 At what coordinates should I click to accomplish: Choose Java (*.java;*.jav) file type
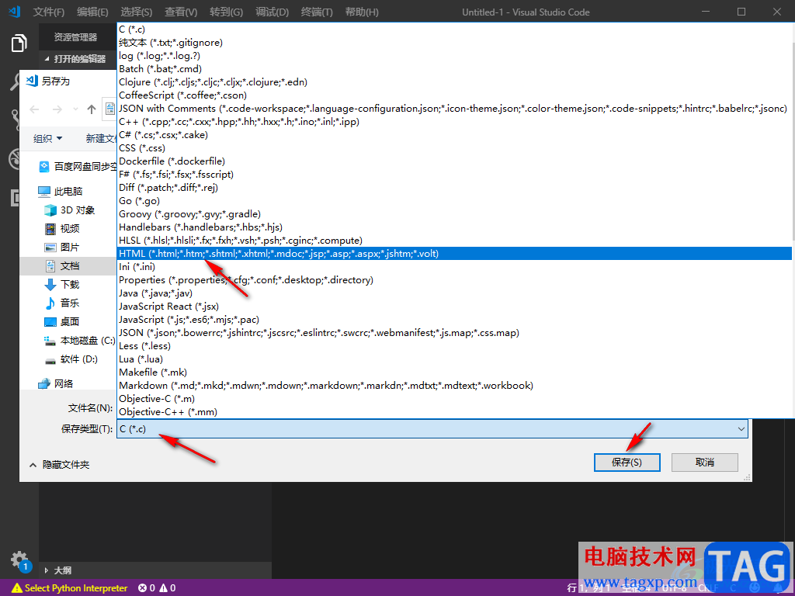coord(454,293)
